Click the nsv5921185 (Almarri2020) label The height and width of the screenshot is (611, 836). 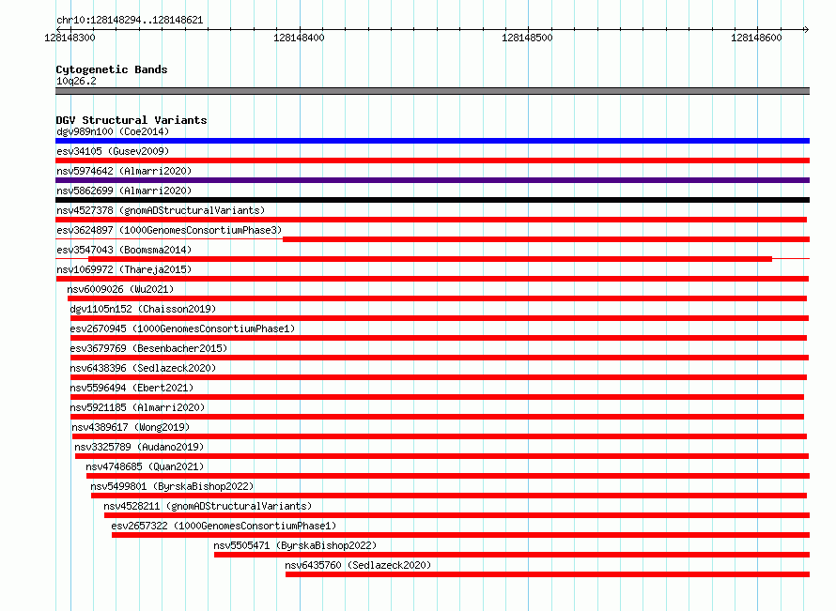(137, 407)
